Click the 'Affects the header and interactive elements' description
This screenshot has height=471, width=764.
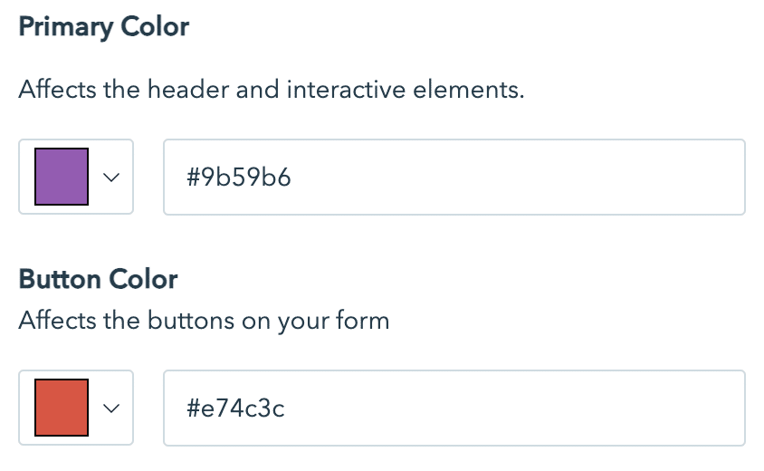(x=271, y=91)
